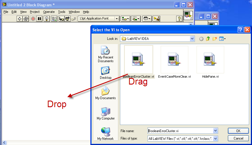Click the Context Help question mark button
252x145 pixels.
tap(179, 19)
